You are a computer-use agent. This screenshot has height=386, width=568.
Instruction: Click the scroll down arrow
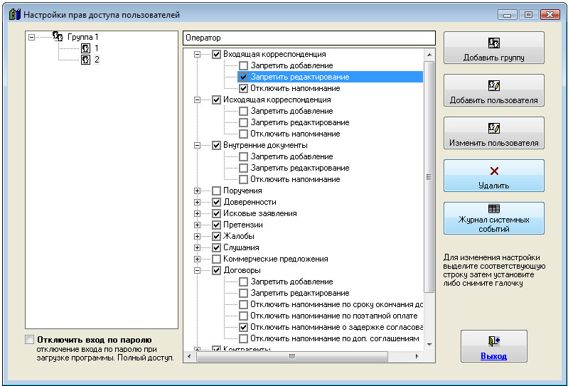pyautogui.click(x=429, y=344)
